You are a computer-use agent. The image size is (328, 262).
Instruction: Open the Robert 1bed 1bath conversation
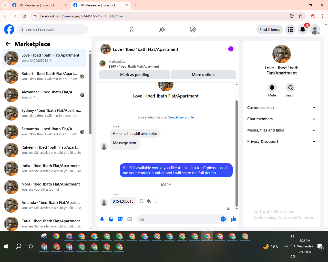(44, 77)
